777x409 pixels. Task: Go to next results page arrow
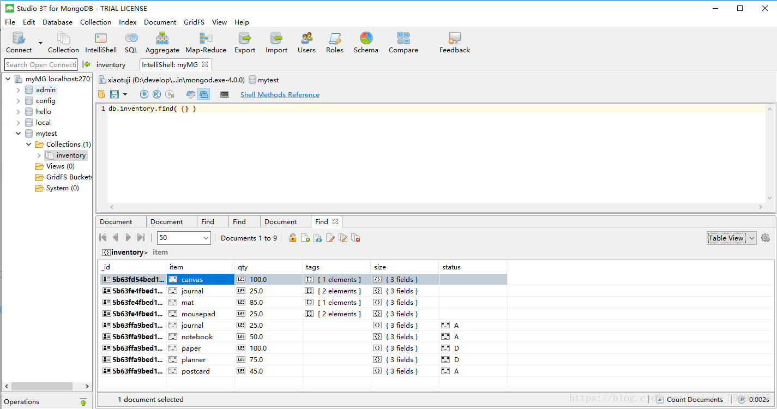point(128,238)
